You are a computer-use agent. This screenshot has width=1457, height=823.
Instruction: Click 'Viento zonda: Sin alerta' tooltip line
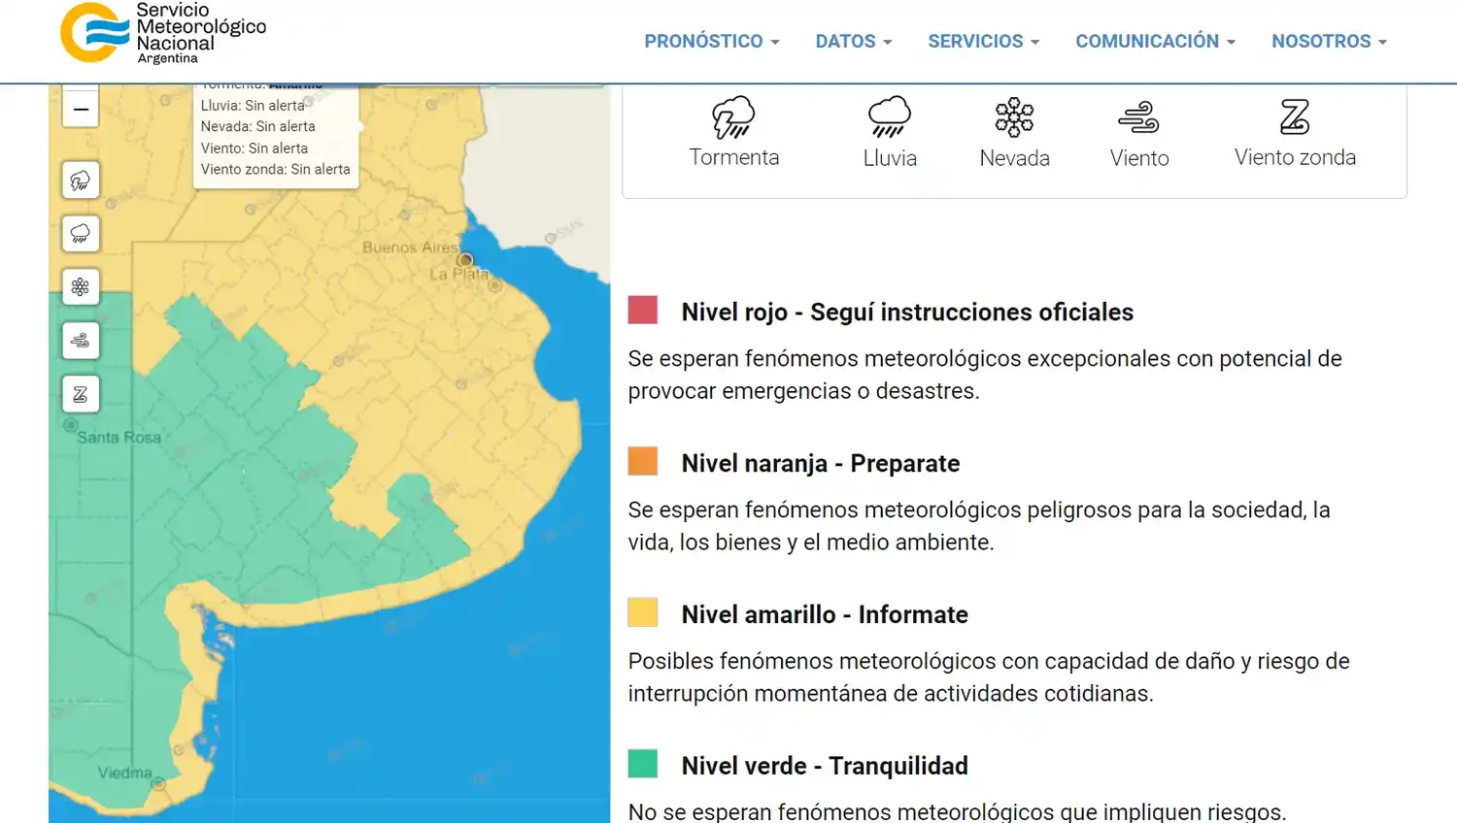276,169
